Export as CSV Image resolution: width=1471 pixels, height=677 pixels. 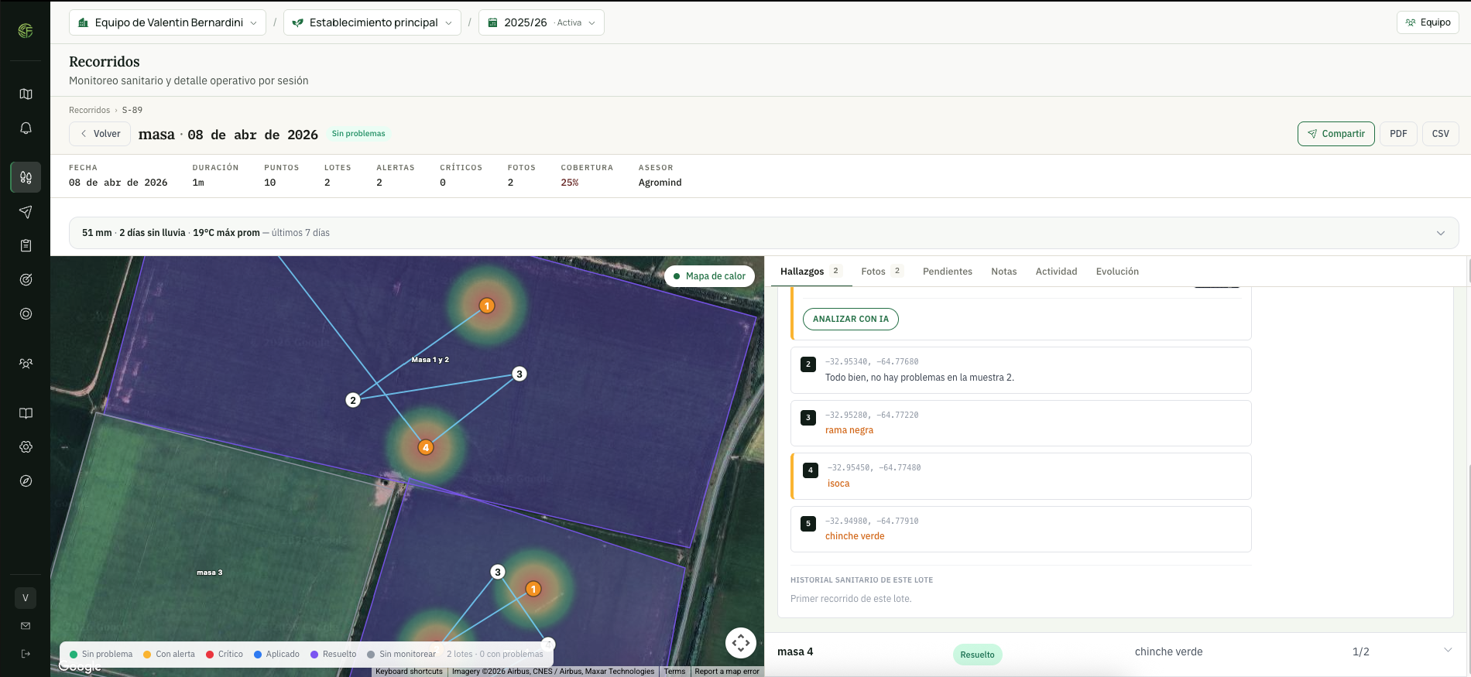pyautogui.click(x=1441, y=134)
